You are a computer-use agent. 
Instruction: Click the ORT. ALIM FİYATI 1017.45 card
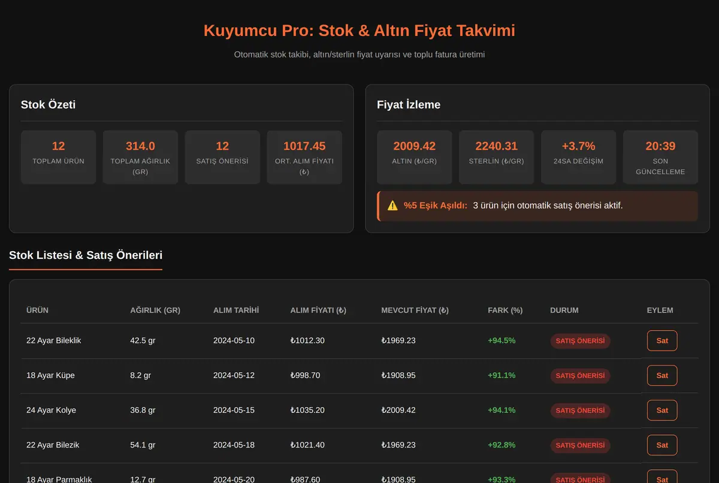tap(304, 157)
